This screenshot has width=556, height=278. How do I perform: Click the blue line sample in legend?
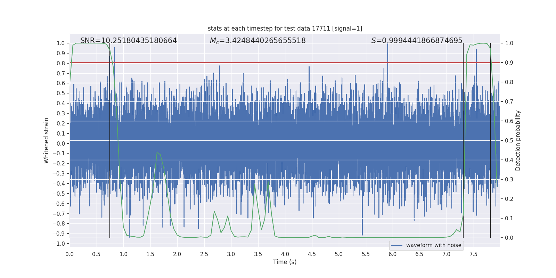(x=396, y=245)
